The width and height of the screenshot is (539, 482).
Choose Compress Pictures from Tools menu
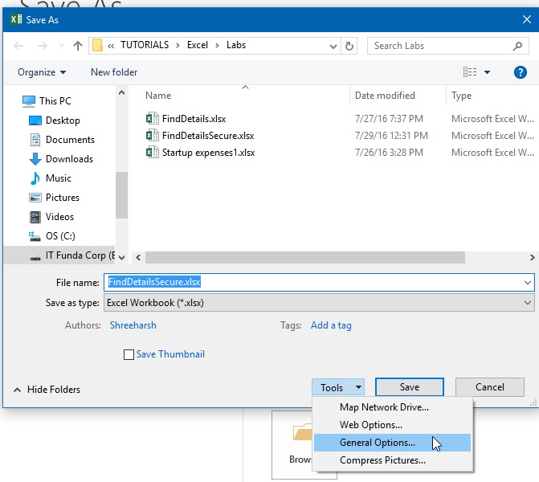tap(392, 460)
